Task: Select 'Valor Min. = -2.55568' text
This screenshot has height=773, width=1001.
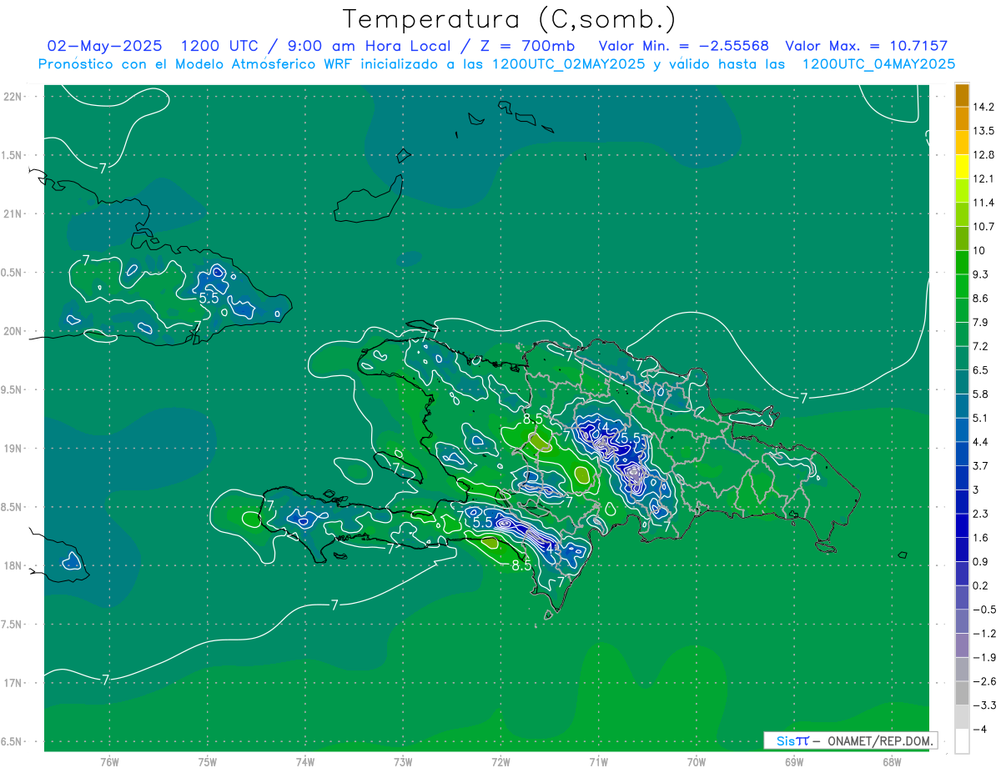Action: tap(684, 46)
